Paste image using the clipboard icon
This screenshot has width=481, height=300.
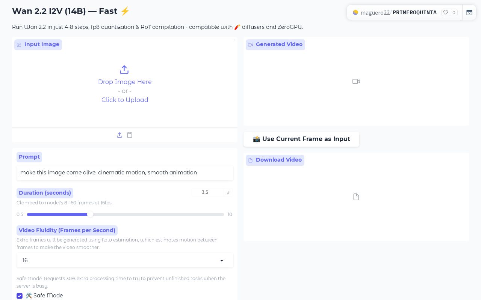(130, 135)
